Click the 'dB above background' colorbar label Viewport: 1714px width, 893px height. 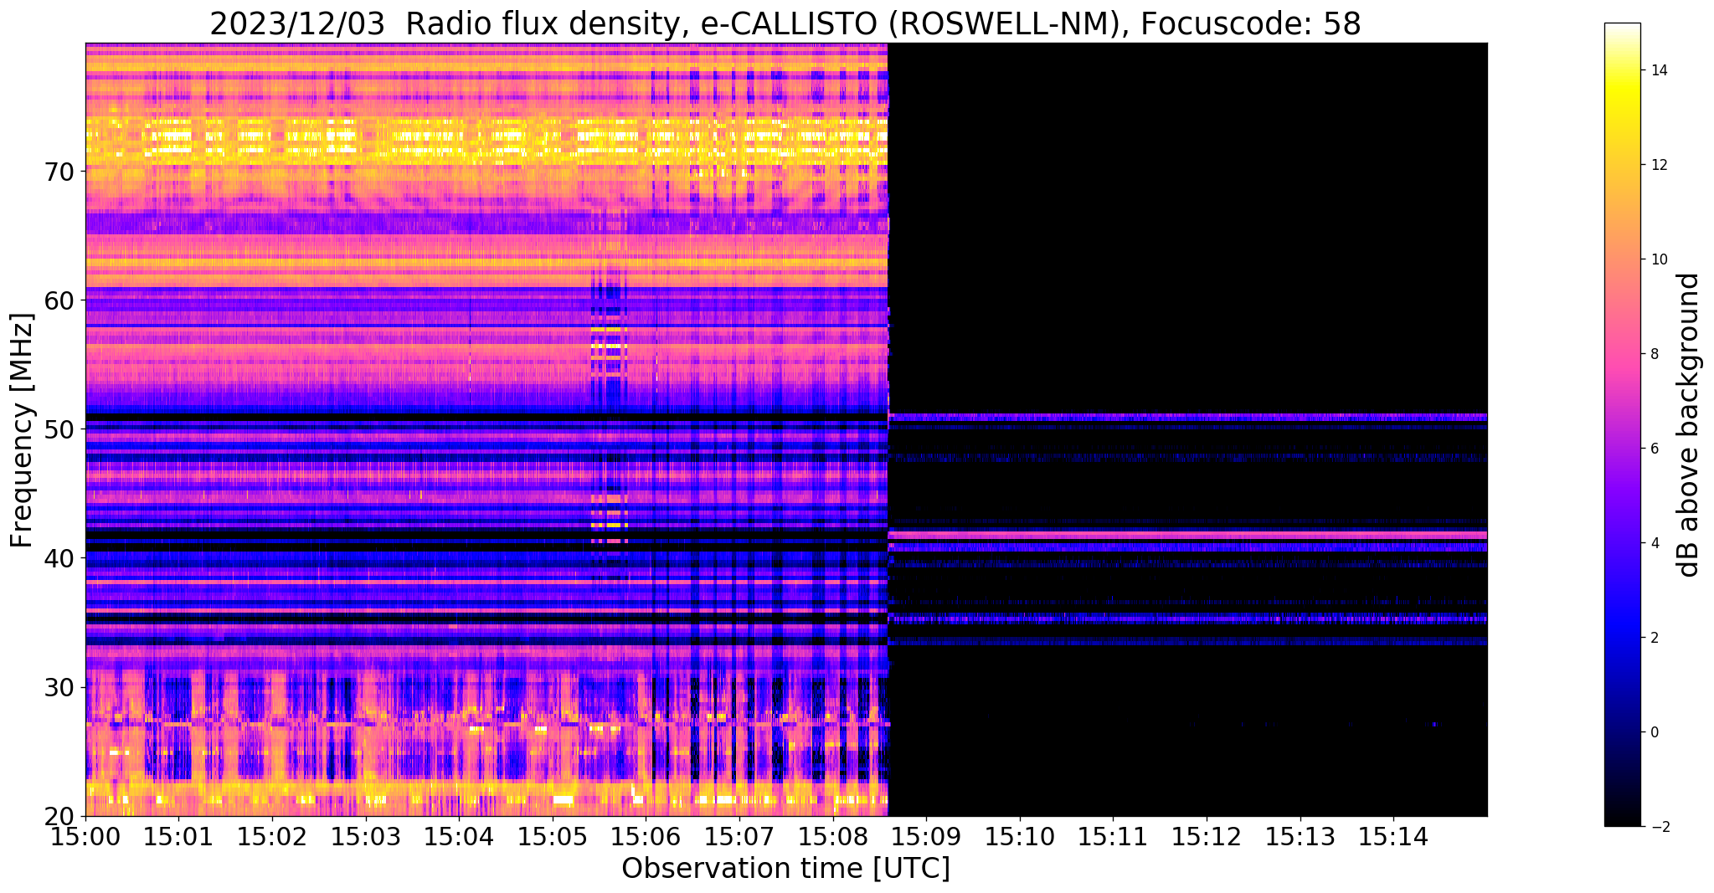point(1689,424)
